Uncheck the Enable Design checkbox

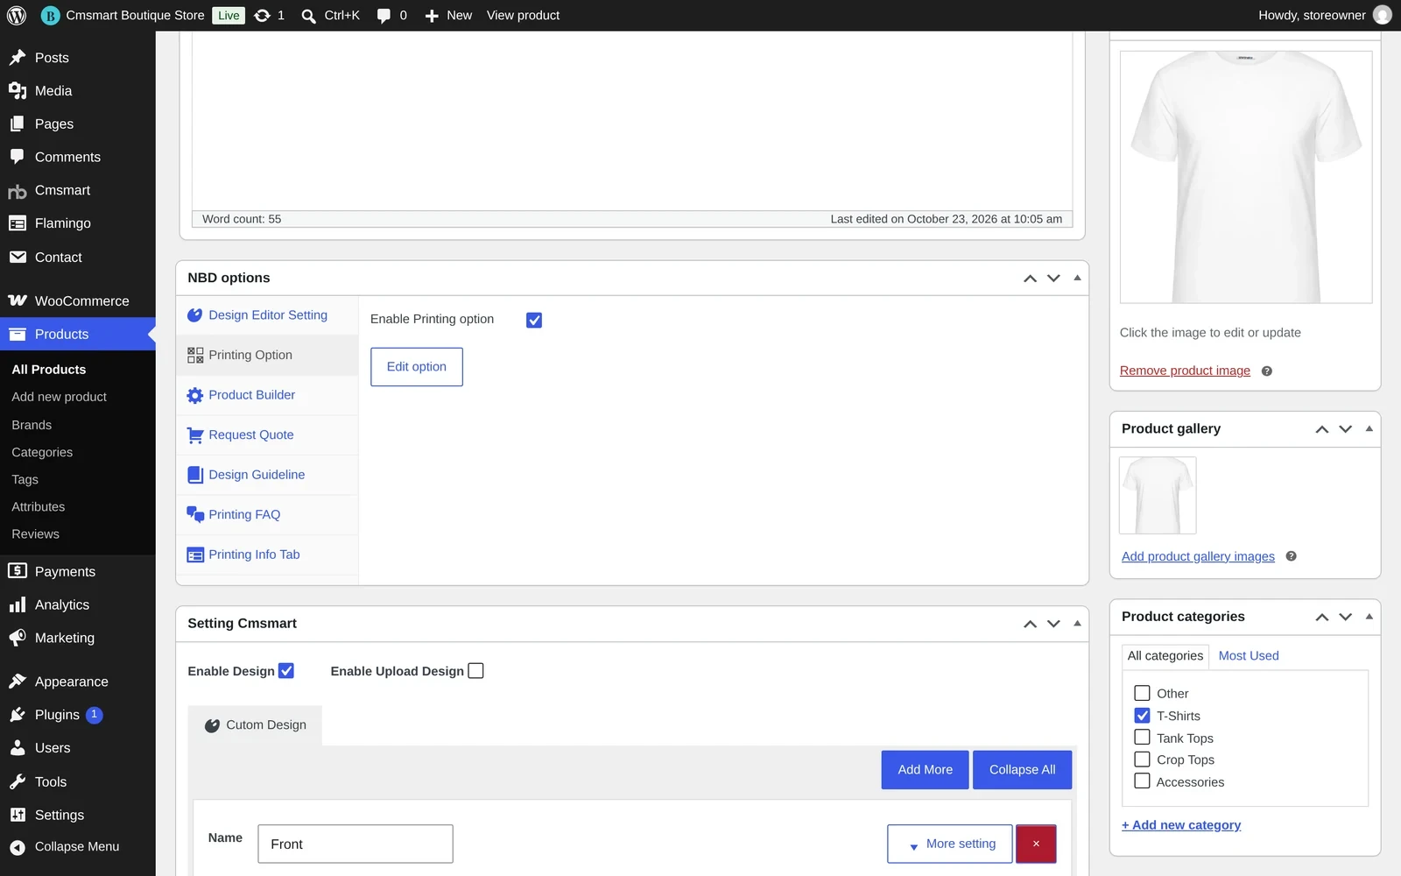(x=286, y=671)
